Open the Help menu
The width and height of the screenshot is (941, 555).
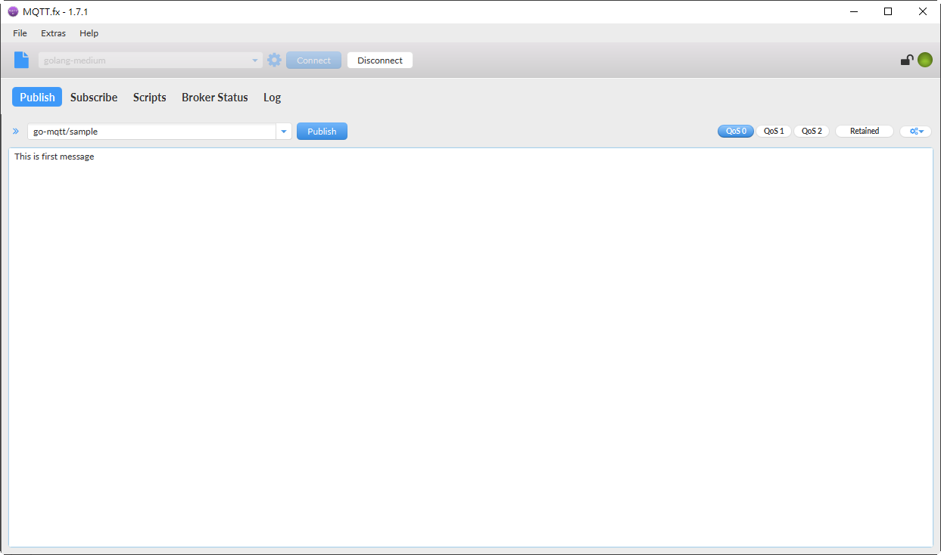coord(89,33)
